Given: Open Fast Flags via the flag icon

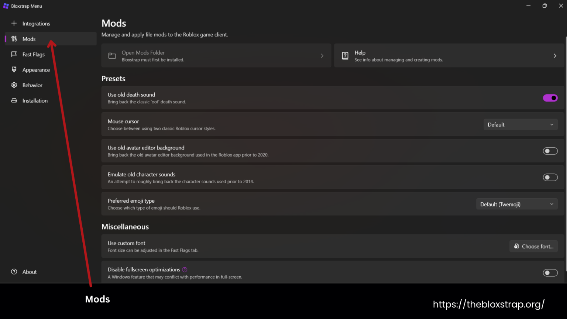Looking at the screenshot, I should 14,54.
